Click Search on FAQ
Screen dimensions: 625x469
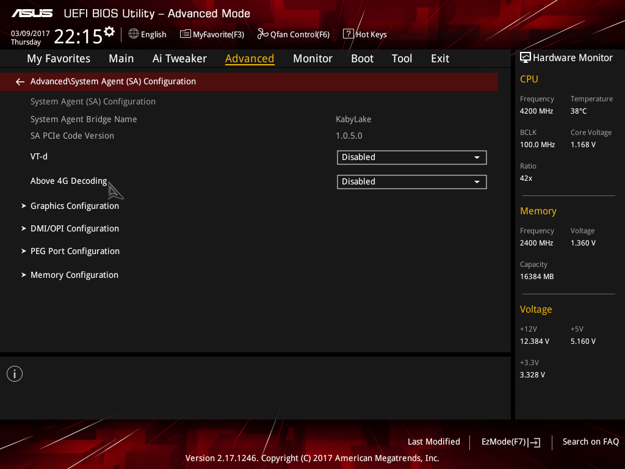pos(591,442)
